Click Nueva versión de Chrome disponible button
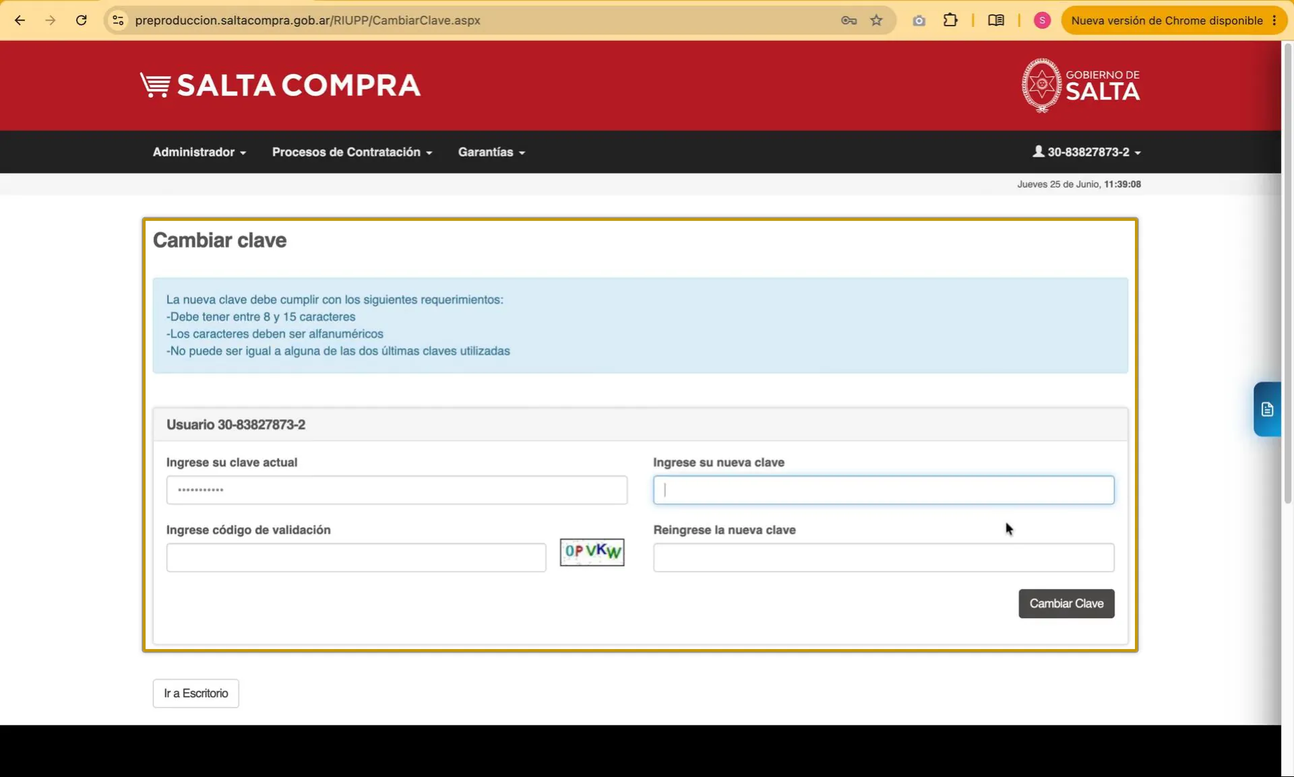The image size is (1294, 777). [x=1167, y=20]
